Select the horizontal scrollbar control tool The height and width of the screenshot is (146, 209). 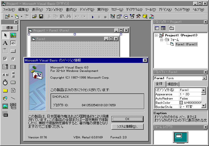coord(5,75)
